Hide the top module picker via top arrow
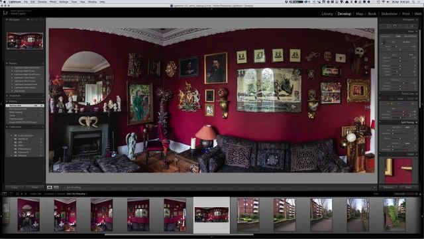 coord(212,9)
